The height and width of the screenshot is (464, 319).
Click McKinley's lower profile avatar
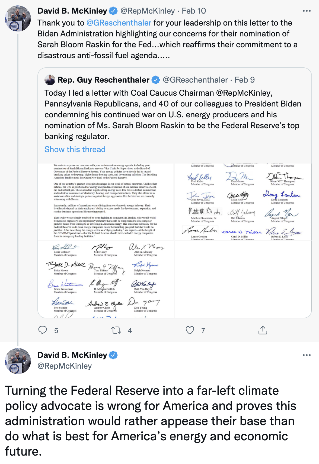coord(18,361)
